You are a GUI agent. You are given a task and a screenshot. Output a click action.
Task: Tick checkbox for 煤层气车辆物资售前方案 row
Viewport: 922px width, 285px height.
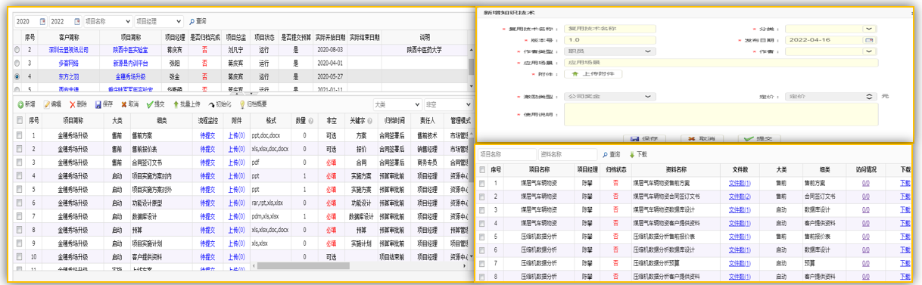483,183
